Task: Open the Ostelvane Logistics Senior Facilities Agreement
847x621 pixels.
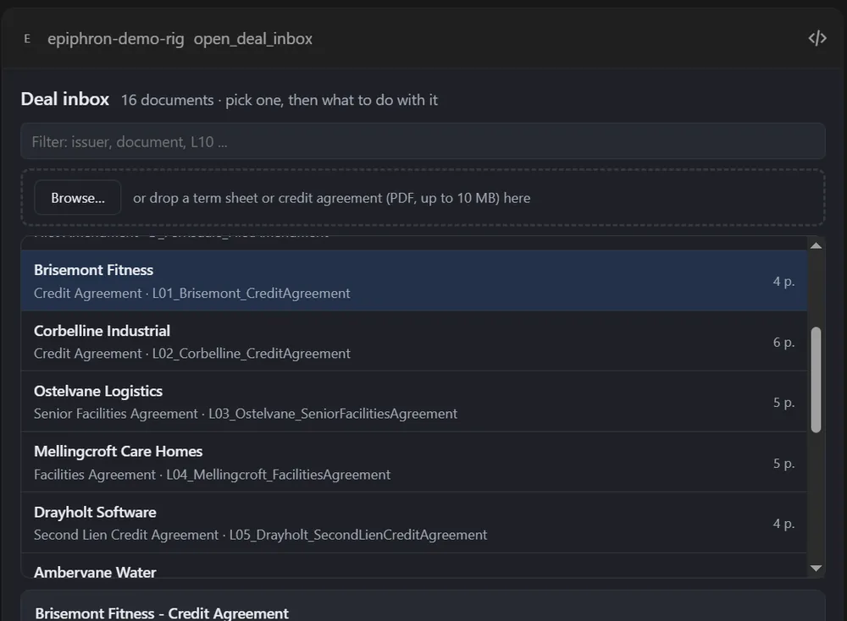Action: (x=414, y=401)
